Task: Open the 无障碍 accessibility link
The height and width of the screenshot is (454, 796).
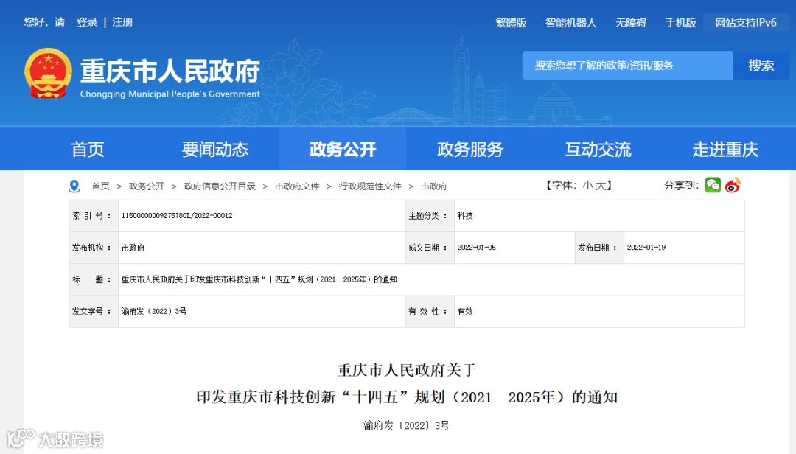Action: click(x=631, y=23)
